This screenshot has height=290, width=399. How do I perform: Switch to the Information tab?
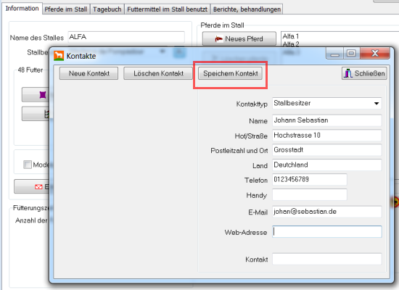[22, 9]
